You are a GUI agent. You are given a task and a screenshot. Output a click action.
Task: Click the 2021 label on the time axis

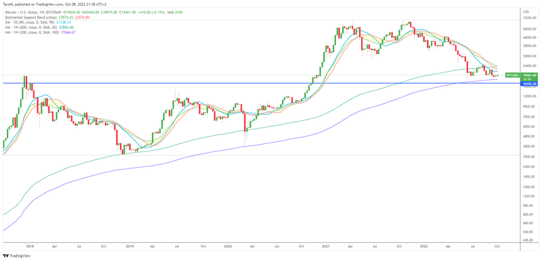pos(327,247)
